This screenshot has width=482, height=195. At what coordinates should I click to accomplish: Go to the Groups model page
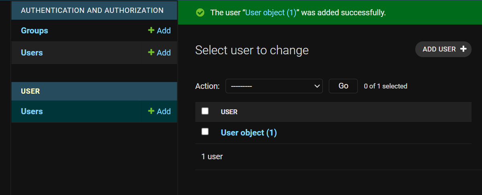point(35,31)
